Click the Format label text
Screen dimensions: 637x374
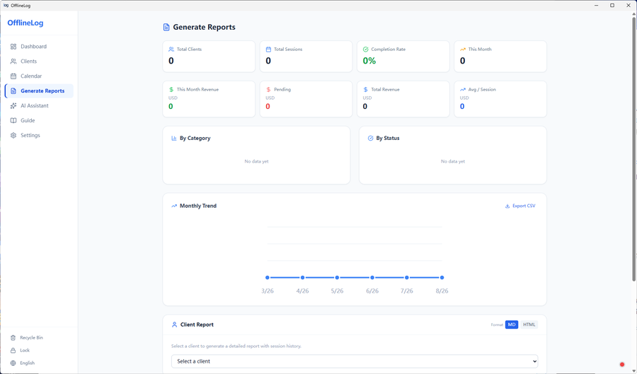tap(497, 325)
